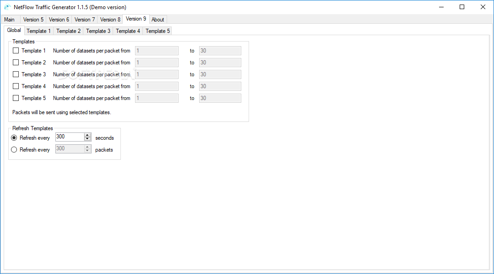Check the Template 4 checkbox
The image size is (494, 274).
[16, 86]
